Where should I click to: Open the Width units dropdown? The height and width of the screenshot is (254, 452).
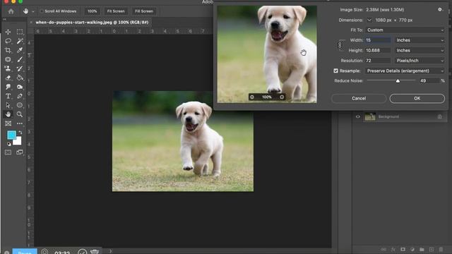(420, 40)
